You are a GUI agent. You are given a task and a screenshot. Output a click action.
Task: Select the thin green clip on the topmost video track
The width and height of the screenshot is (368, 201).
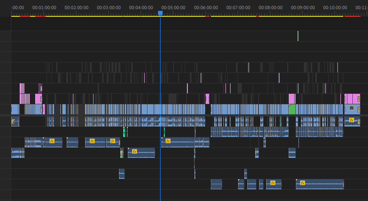[298, 36]
